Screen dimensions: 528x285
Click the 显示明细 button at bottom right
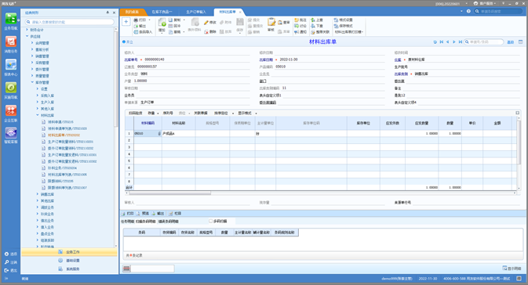[512, 269]
